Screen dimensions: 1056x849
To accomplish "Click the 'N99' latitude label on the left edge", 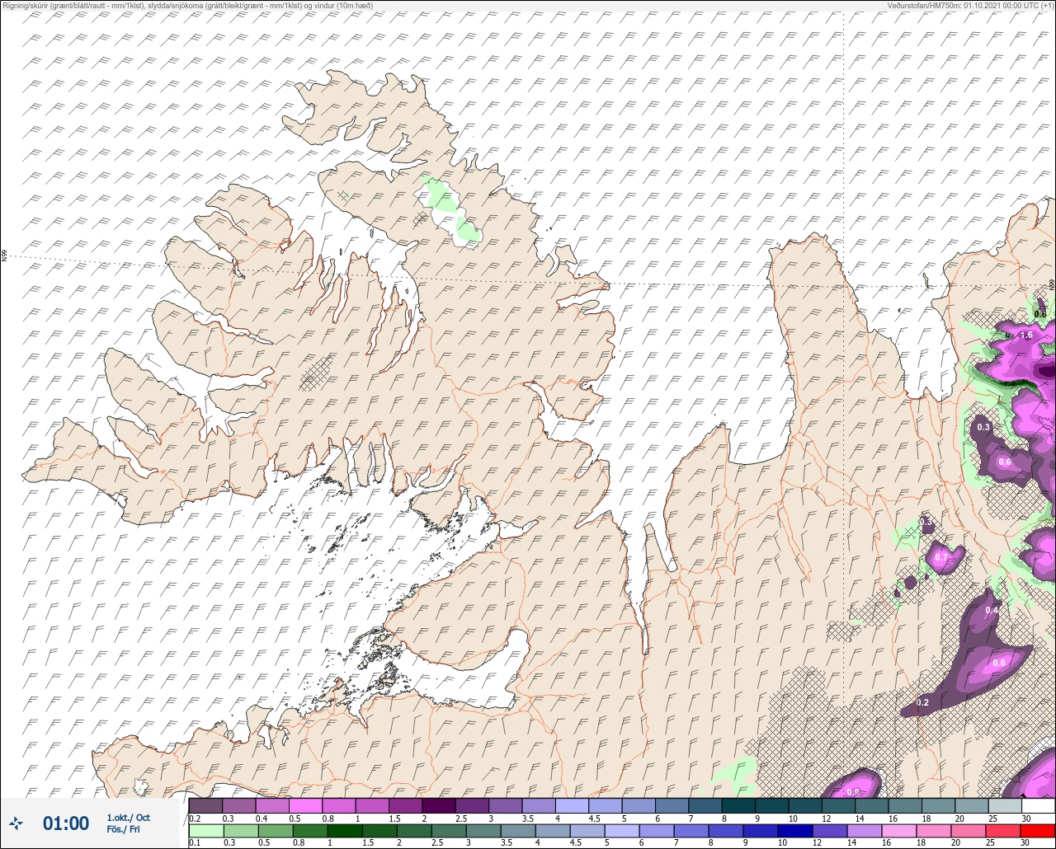I will click(x=4, y=256).
